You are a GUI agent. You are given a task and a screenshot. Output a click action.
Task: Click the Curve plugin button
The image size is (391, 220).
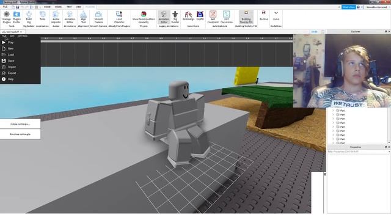pos(276,15)
